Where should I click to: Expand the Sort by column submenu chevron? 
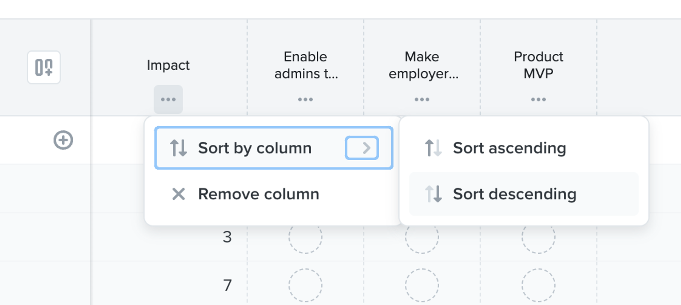(362, 147)
